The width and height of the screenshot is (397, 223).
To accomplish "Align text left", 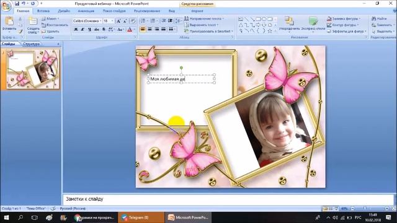I will tap(143, 29).
